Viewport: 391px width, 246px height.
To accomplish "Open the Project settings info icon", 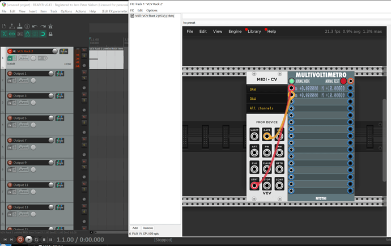I will tap(27, 26).
